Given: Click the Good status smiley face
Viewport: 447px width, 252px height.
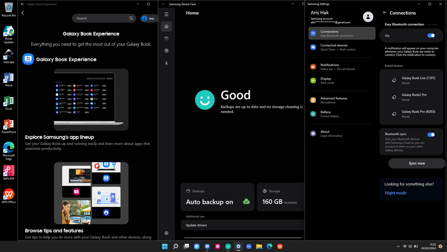Looking at the screenshot, I should click(x=204, y=100).
